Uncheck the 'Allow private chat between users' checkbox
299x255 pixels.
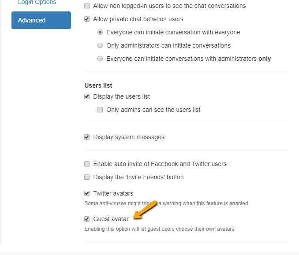click(87, 19)
